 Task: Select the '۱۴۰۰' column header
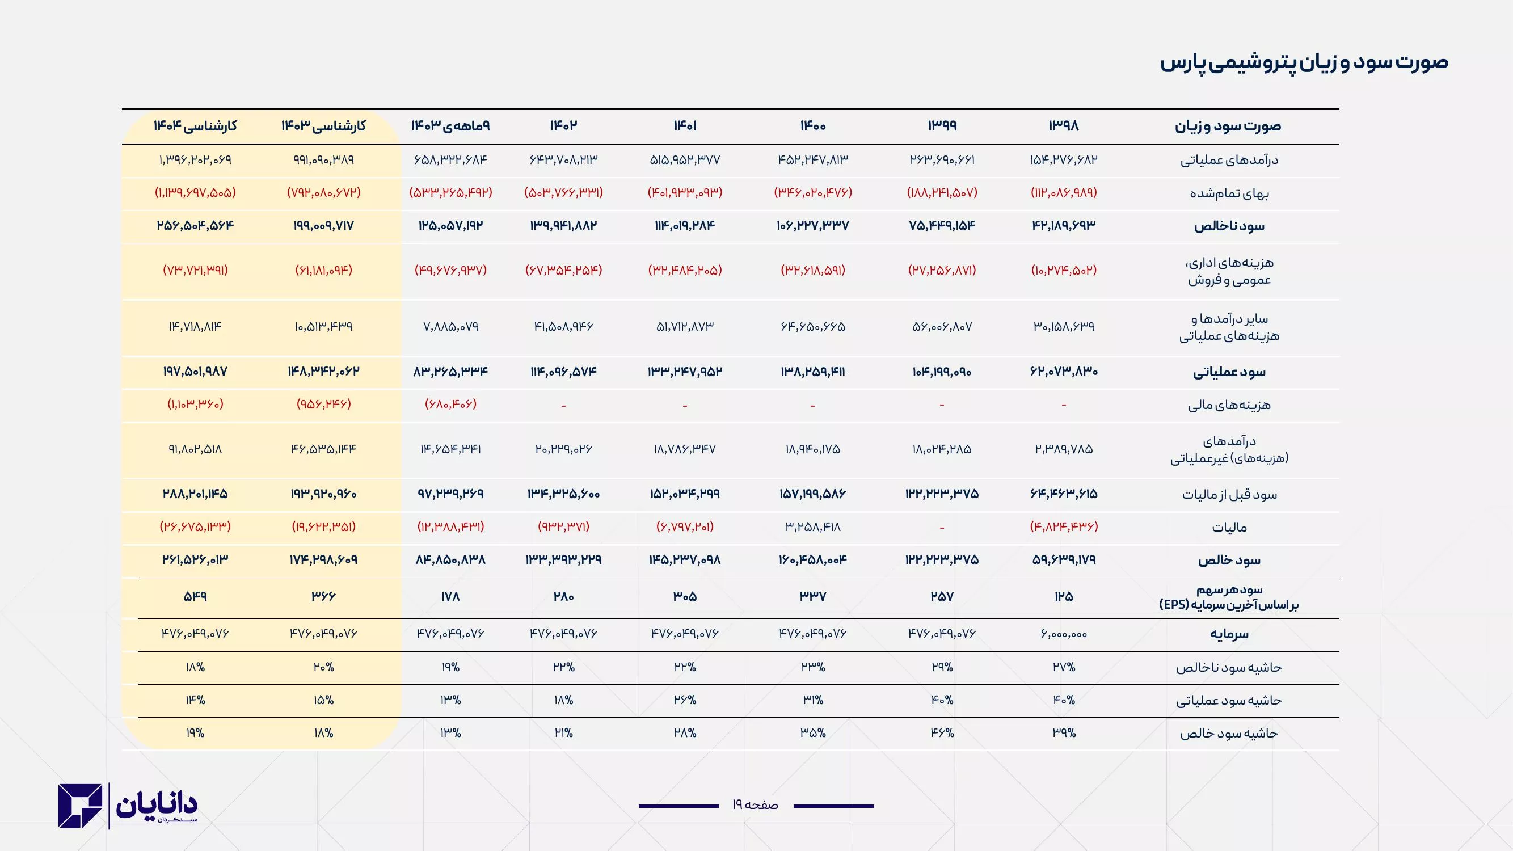[x=813, y=126]
